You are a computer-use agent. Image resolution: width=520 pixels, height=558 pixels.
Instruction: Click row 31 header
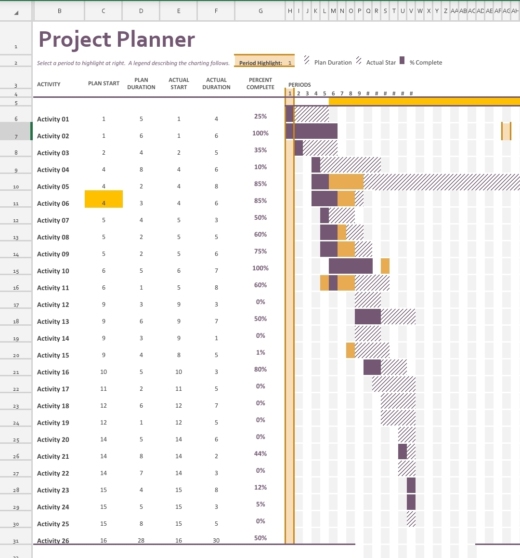click(16, 540)
